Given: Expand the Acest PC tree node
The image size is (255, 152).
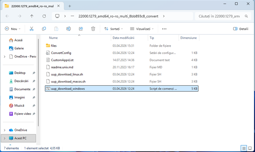Looking at the screenshot, I should [x=5, y=138].
